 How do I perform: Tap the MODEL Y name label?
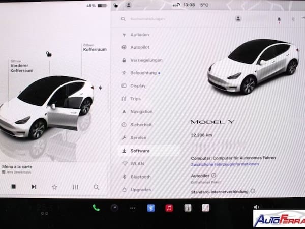point(212,122)
